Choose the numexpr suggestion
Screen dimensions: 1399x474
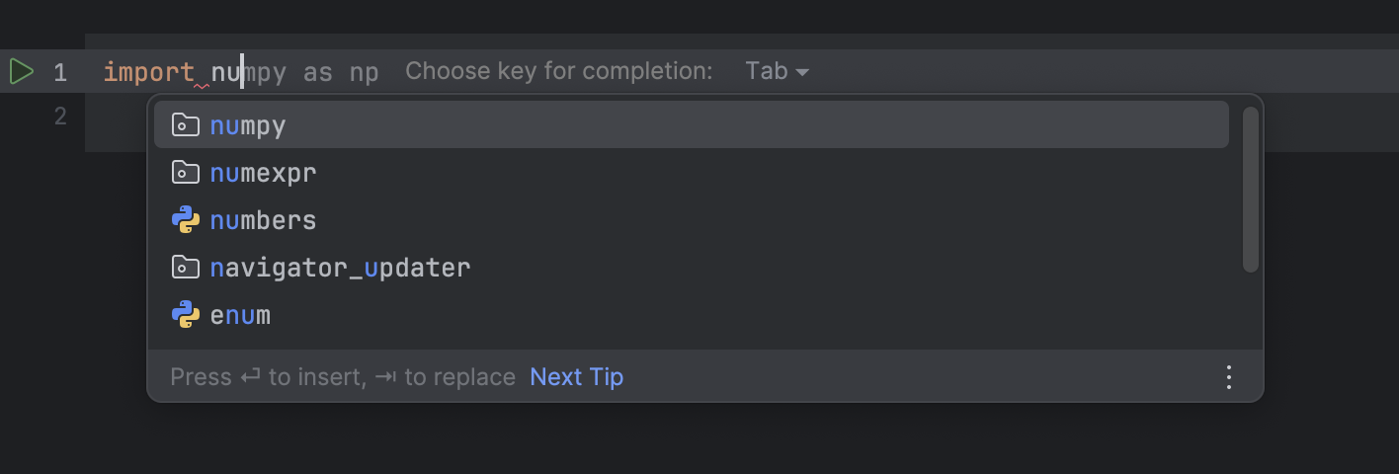[x=692, y=173]
